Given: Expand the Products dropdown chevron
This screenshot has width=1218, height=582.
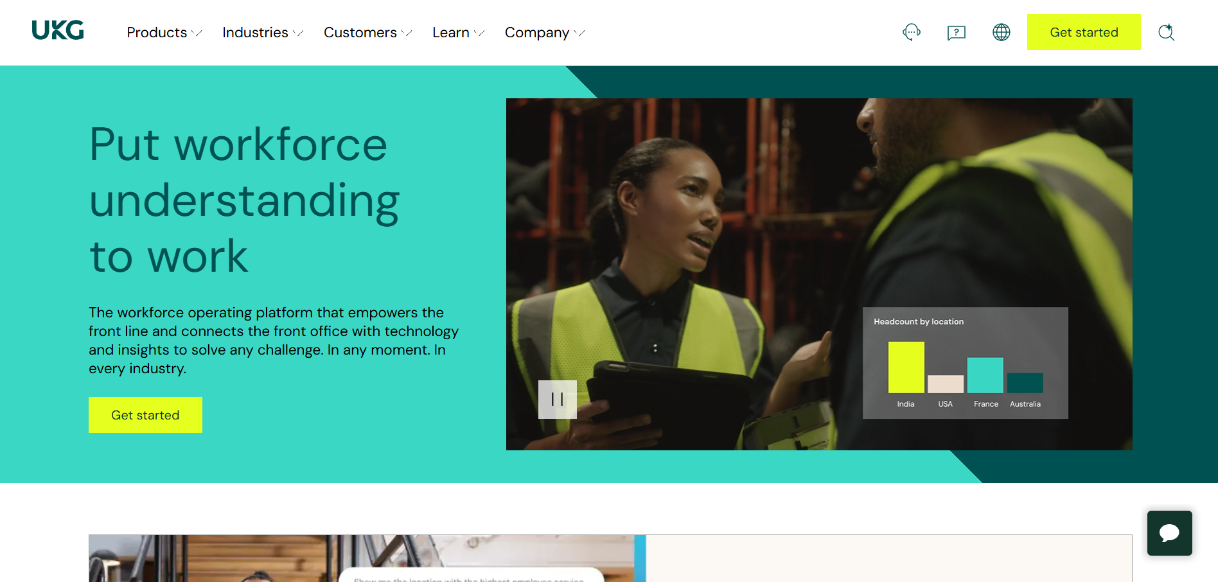Looking at the screenshot, I should (197, 33).
